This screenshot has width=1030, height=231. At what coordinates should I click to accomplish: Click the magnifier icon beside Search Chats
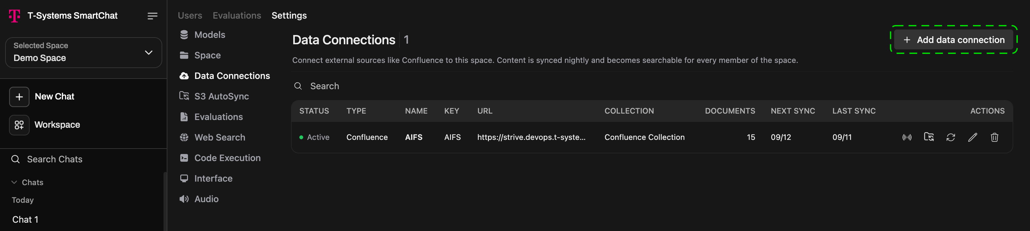15,159
